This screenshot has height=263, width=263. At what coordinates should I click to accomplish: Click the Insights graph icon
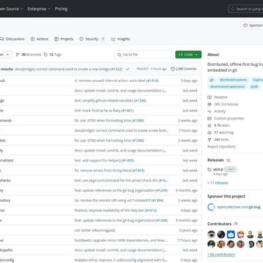click(114, 39)
